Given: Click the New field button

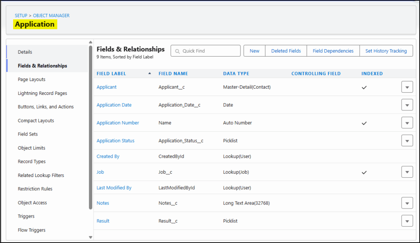Looking at the screenshot, I should 254,51.
